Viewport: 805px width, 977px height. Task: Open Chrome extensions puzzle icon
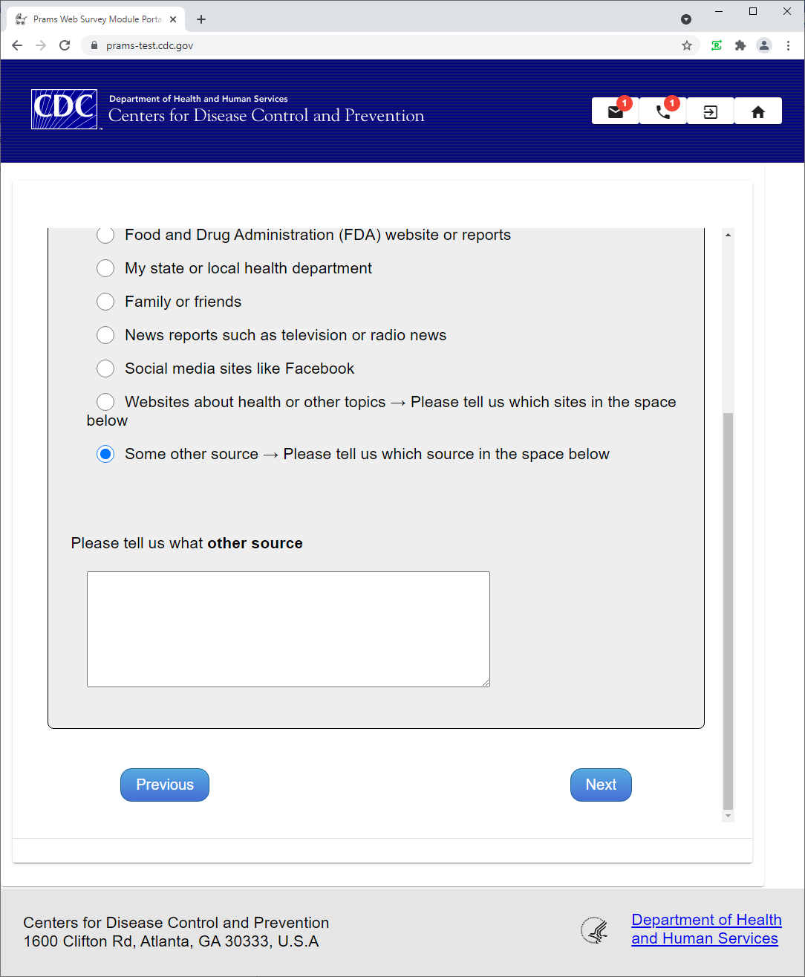[x=740, y=45]
